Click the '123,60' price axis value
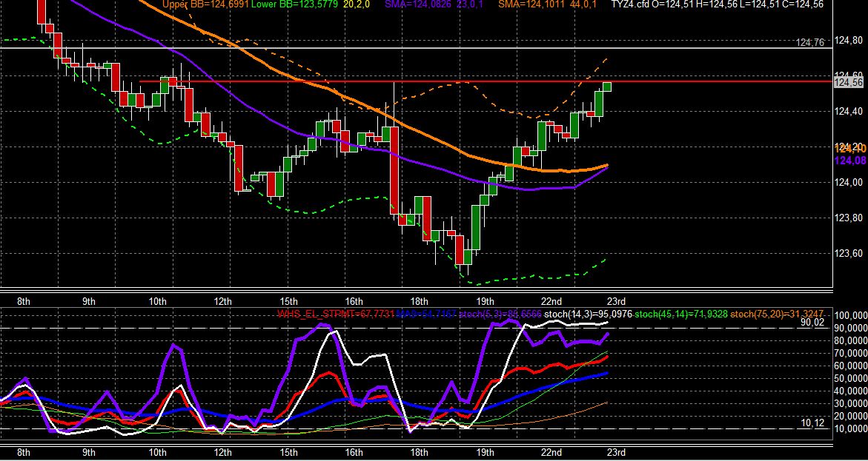This screenshot has height=461, width=868. (x=849, y=254)
